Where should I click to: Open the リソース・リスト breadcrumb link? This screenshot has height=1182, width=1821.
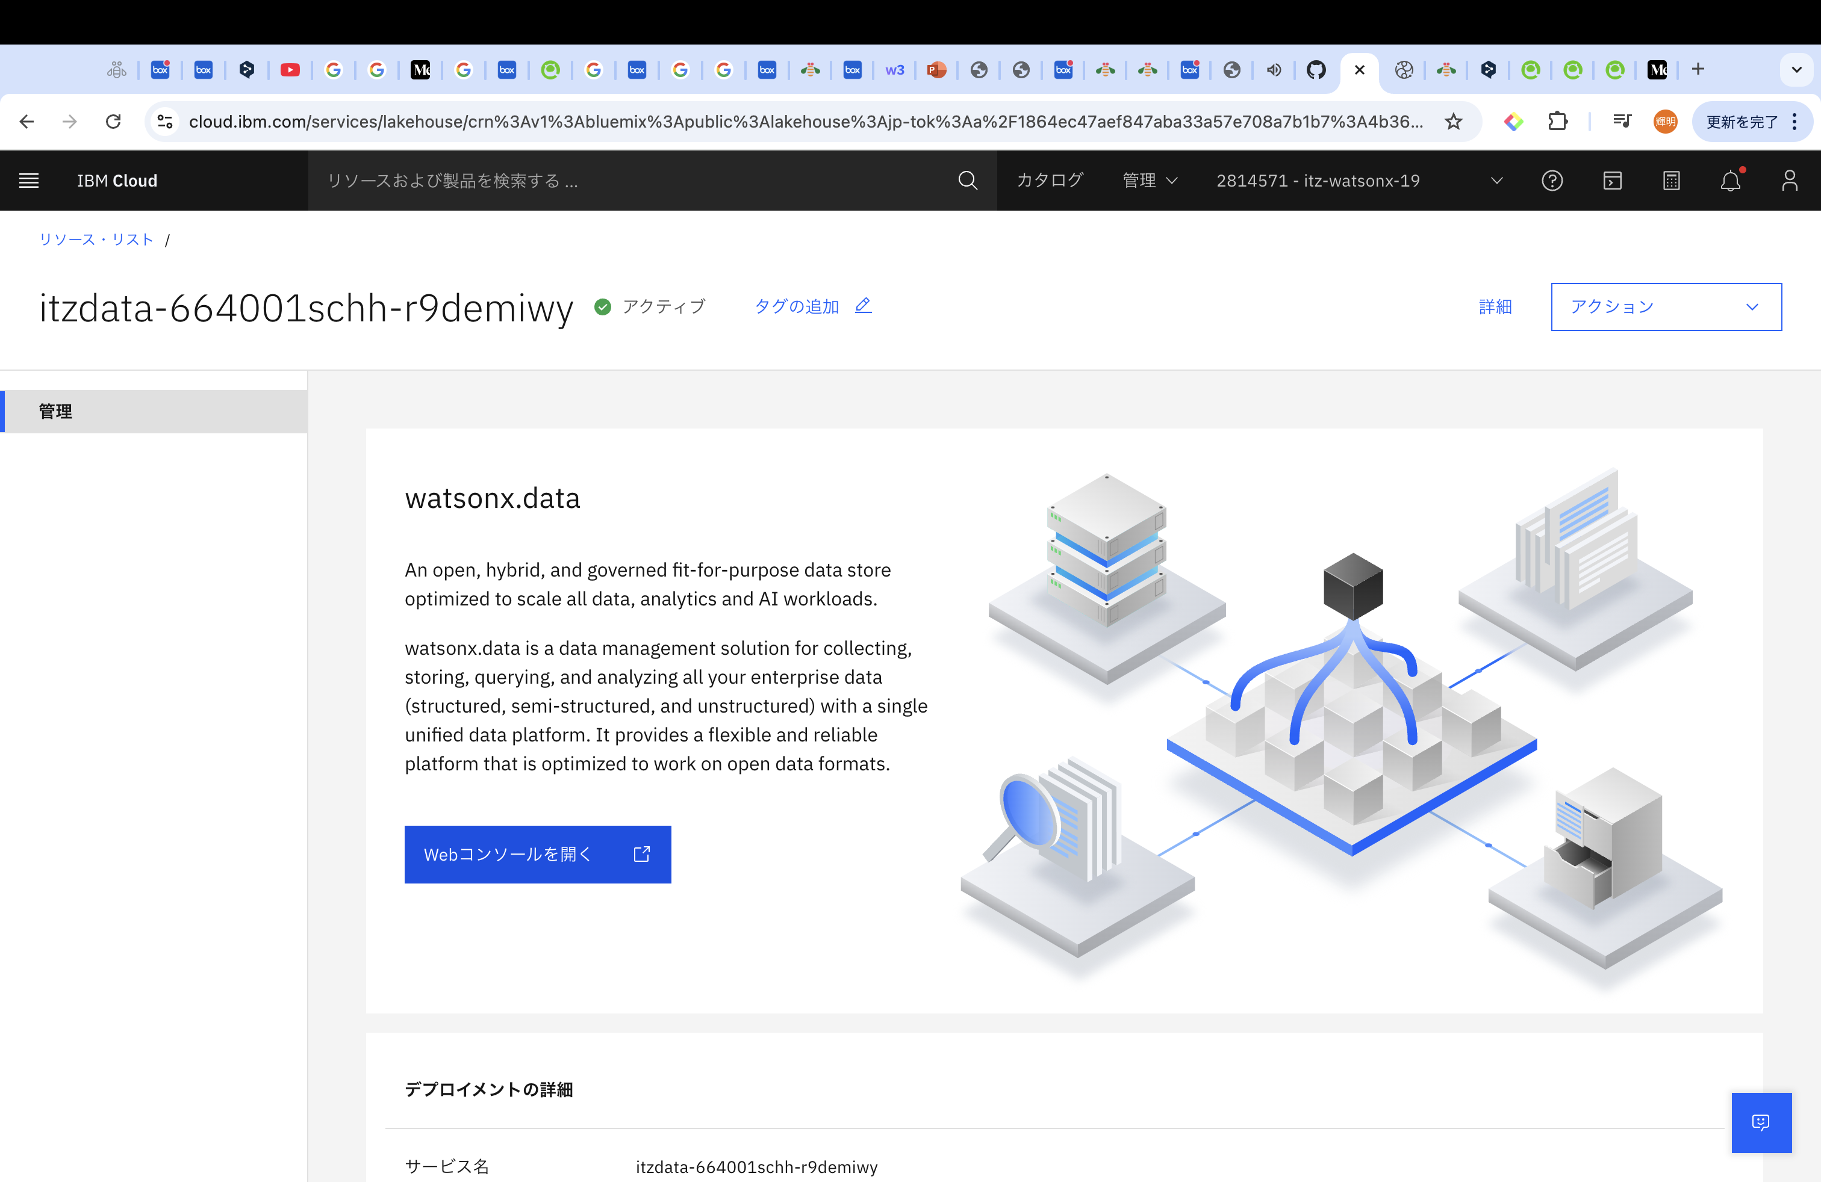[96, 240]
